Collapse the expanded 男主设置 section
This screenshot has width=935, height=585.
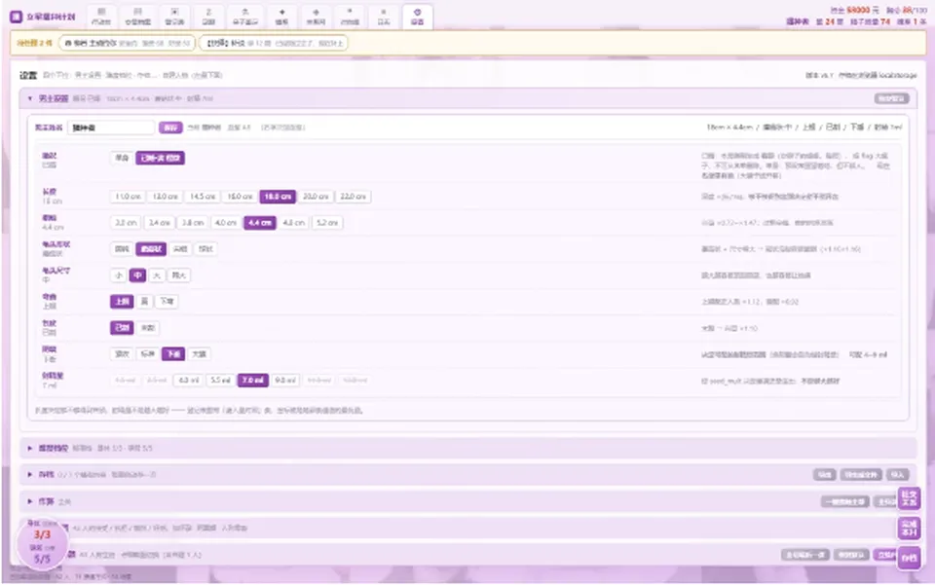[468, 98]
